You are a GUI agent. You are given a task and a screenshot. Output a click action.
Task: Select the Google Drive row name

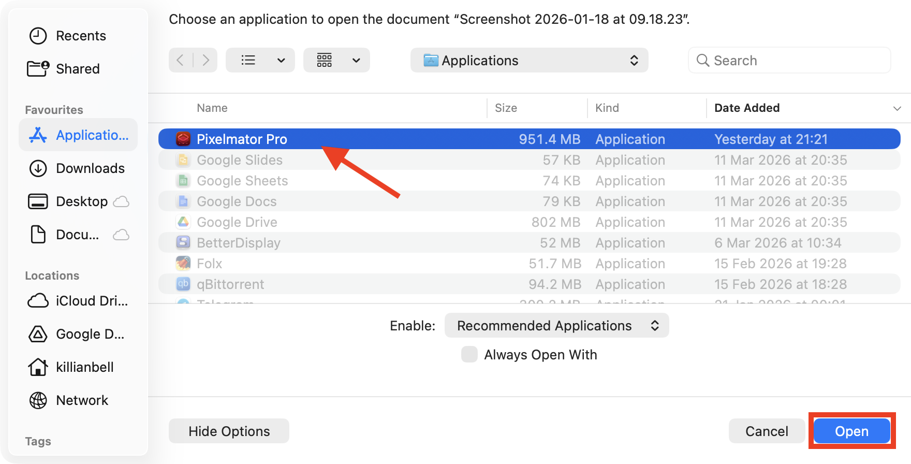tap(237, 222)
